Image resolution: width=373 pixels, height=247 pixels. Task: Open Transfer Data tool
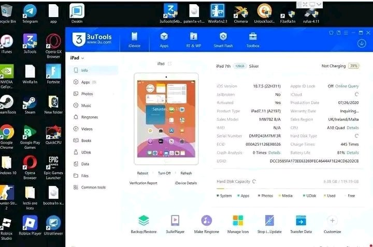(301, 224)
